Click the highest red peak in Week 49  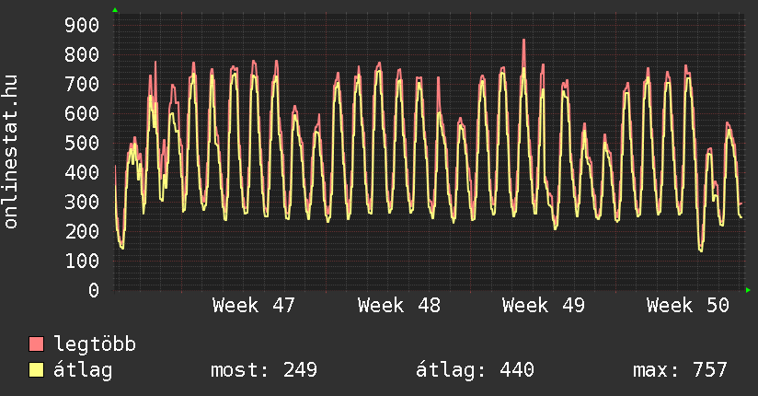pyautogui.click(x=523, y=40)
